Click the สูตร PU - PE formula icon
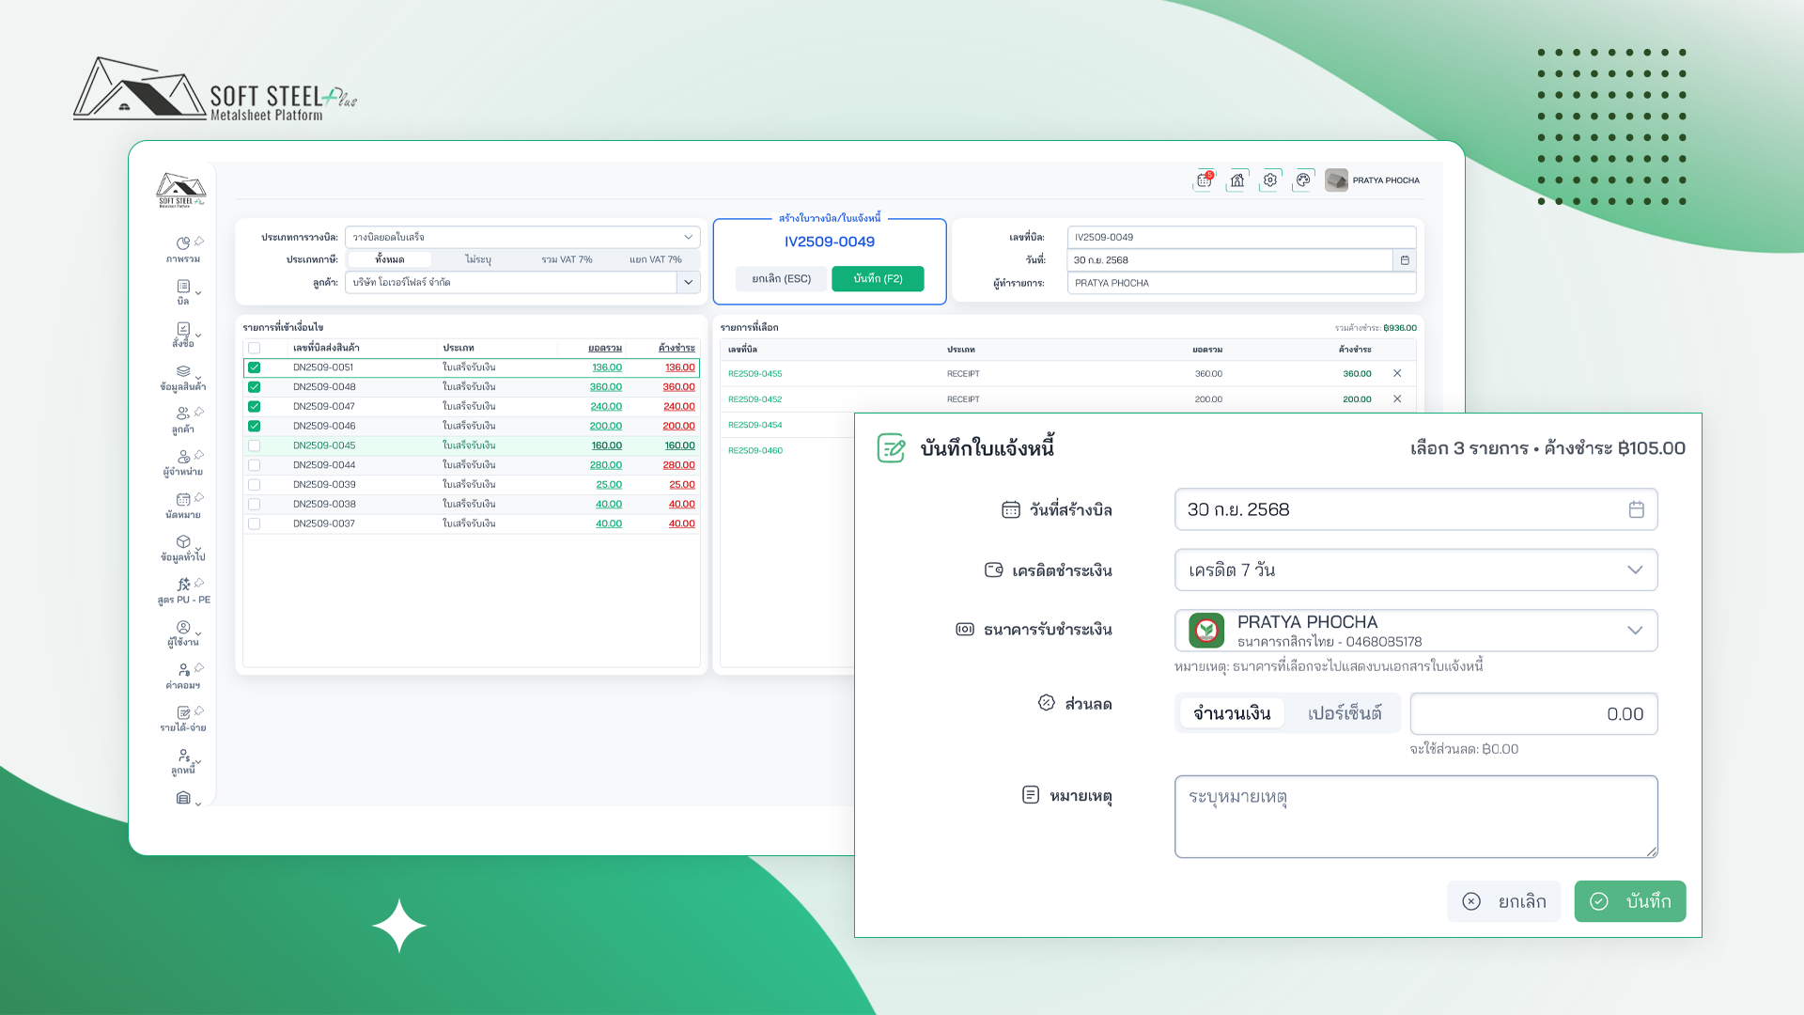 click(183, 586)
